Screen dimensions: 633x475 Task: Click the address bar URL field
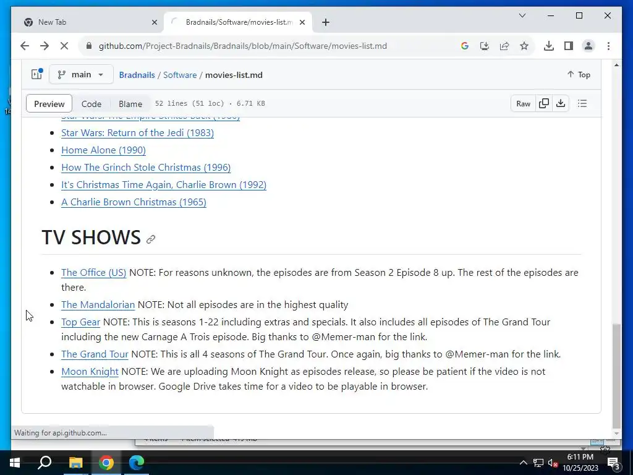242,46
